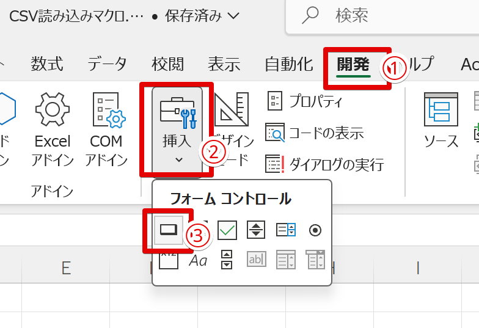This screenshot has height=328, width=479.
Task: Run ダイアログの実行
Action: coord(324,164)
